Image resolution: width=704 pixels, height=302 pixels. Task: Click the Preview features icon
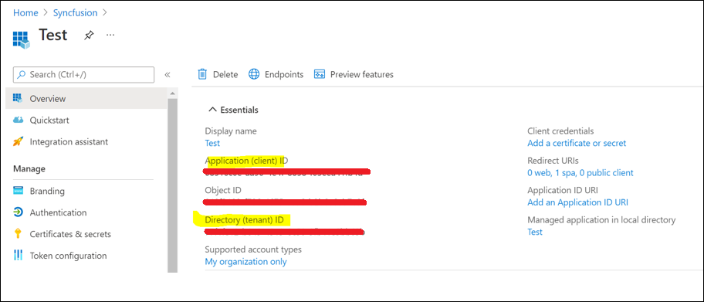[320, 74]
